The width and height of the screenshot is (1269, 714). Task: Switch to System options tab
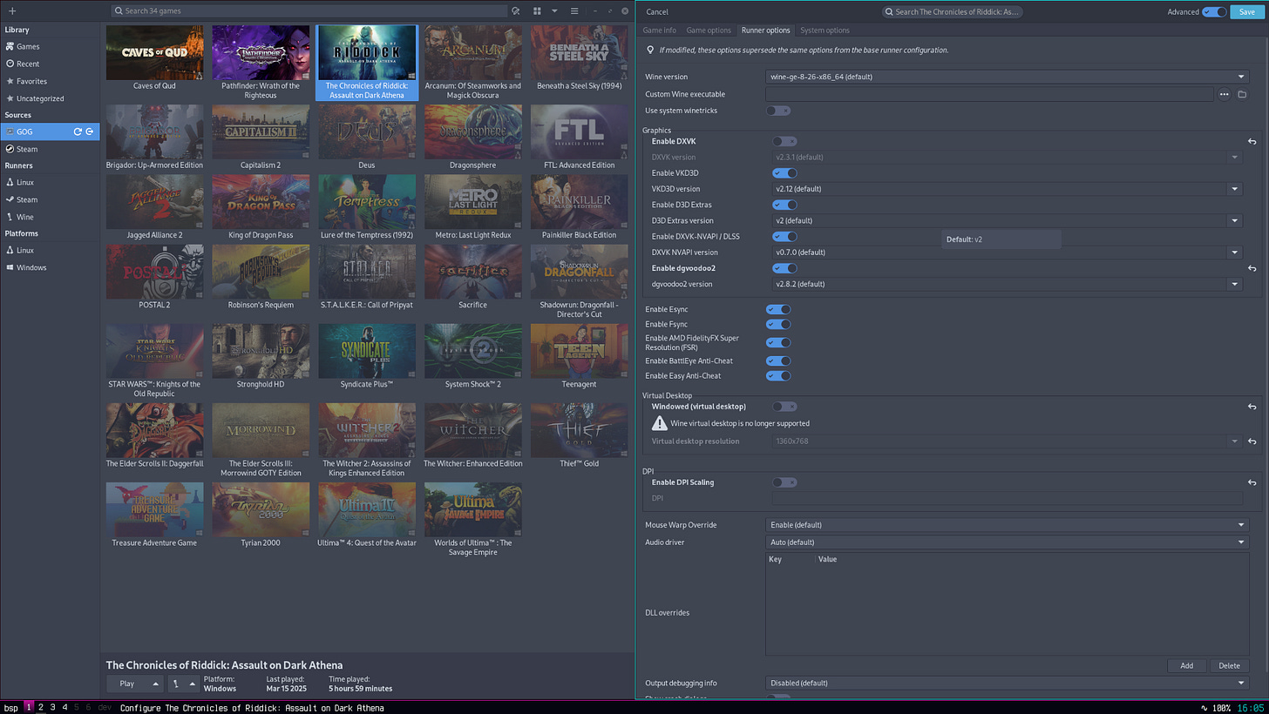click(825, 30)
